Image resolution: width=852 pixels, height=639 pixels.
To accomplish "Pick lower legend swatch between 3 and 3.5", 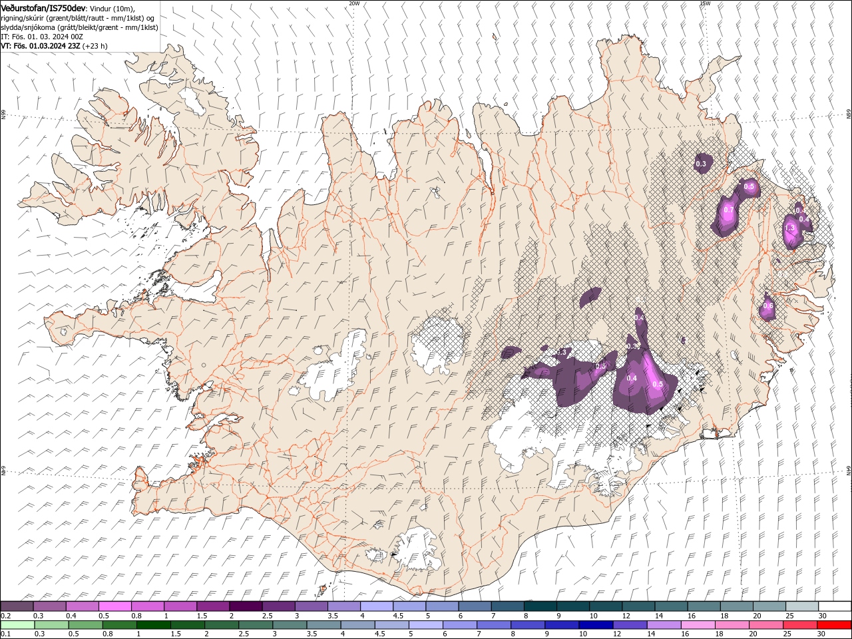I will click(290, 625).
